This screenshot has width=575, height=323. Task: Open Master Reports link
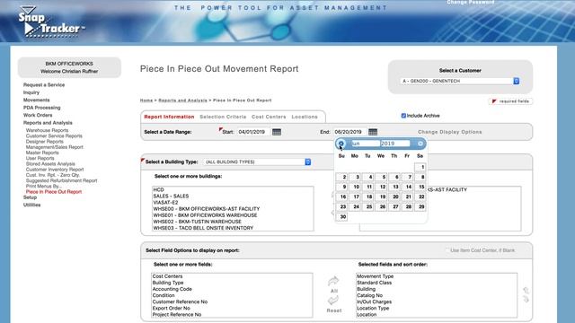(x=42, y=153)
